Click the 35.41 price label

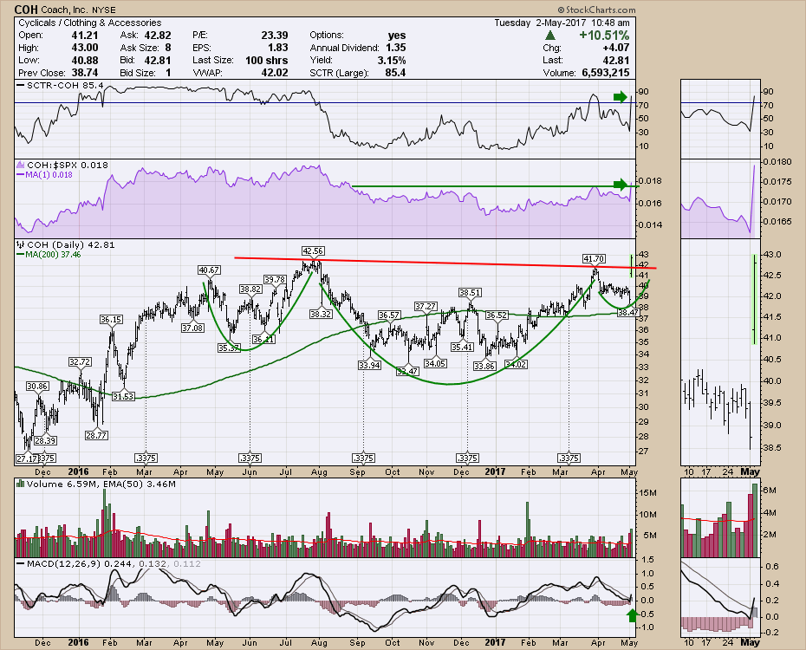click(462, 347)
